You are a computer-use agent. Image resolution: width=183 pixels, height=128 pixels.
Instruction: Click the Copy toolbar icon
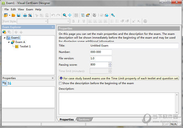[x=42, y=15]
